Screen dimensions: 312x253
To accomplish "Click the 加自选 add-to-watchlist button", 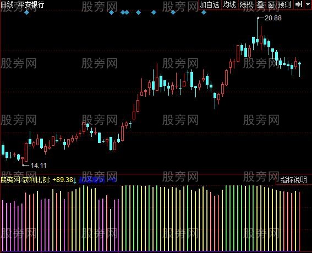I will coord(210,5).
